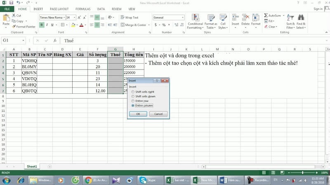This screenshot has height=185, width=330.
Task: Open the Merge & Center dropdown arrow
Action: pos(149,25)
